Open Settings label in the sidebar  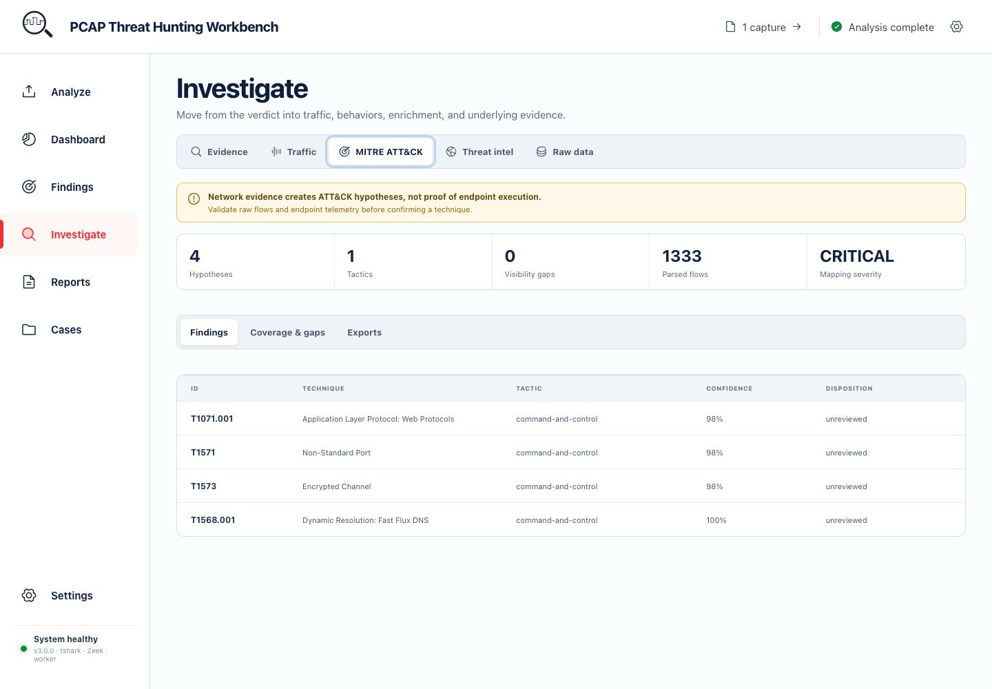point(72,595)
